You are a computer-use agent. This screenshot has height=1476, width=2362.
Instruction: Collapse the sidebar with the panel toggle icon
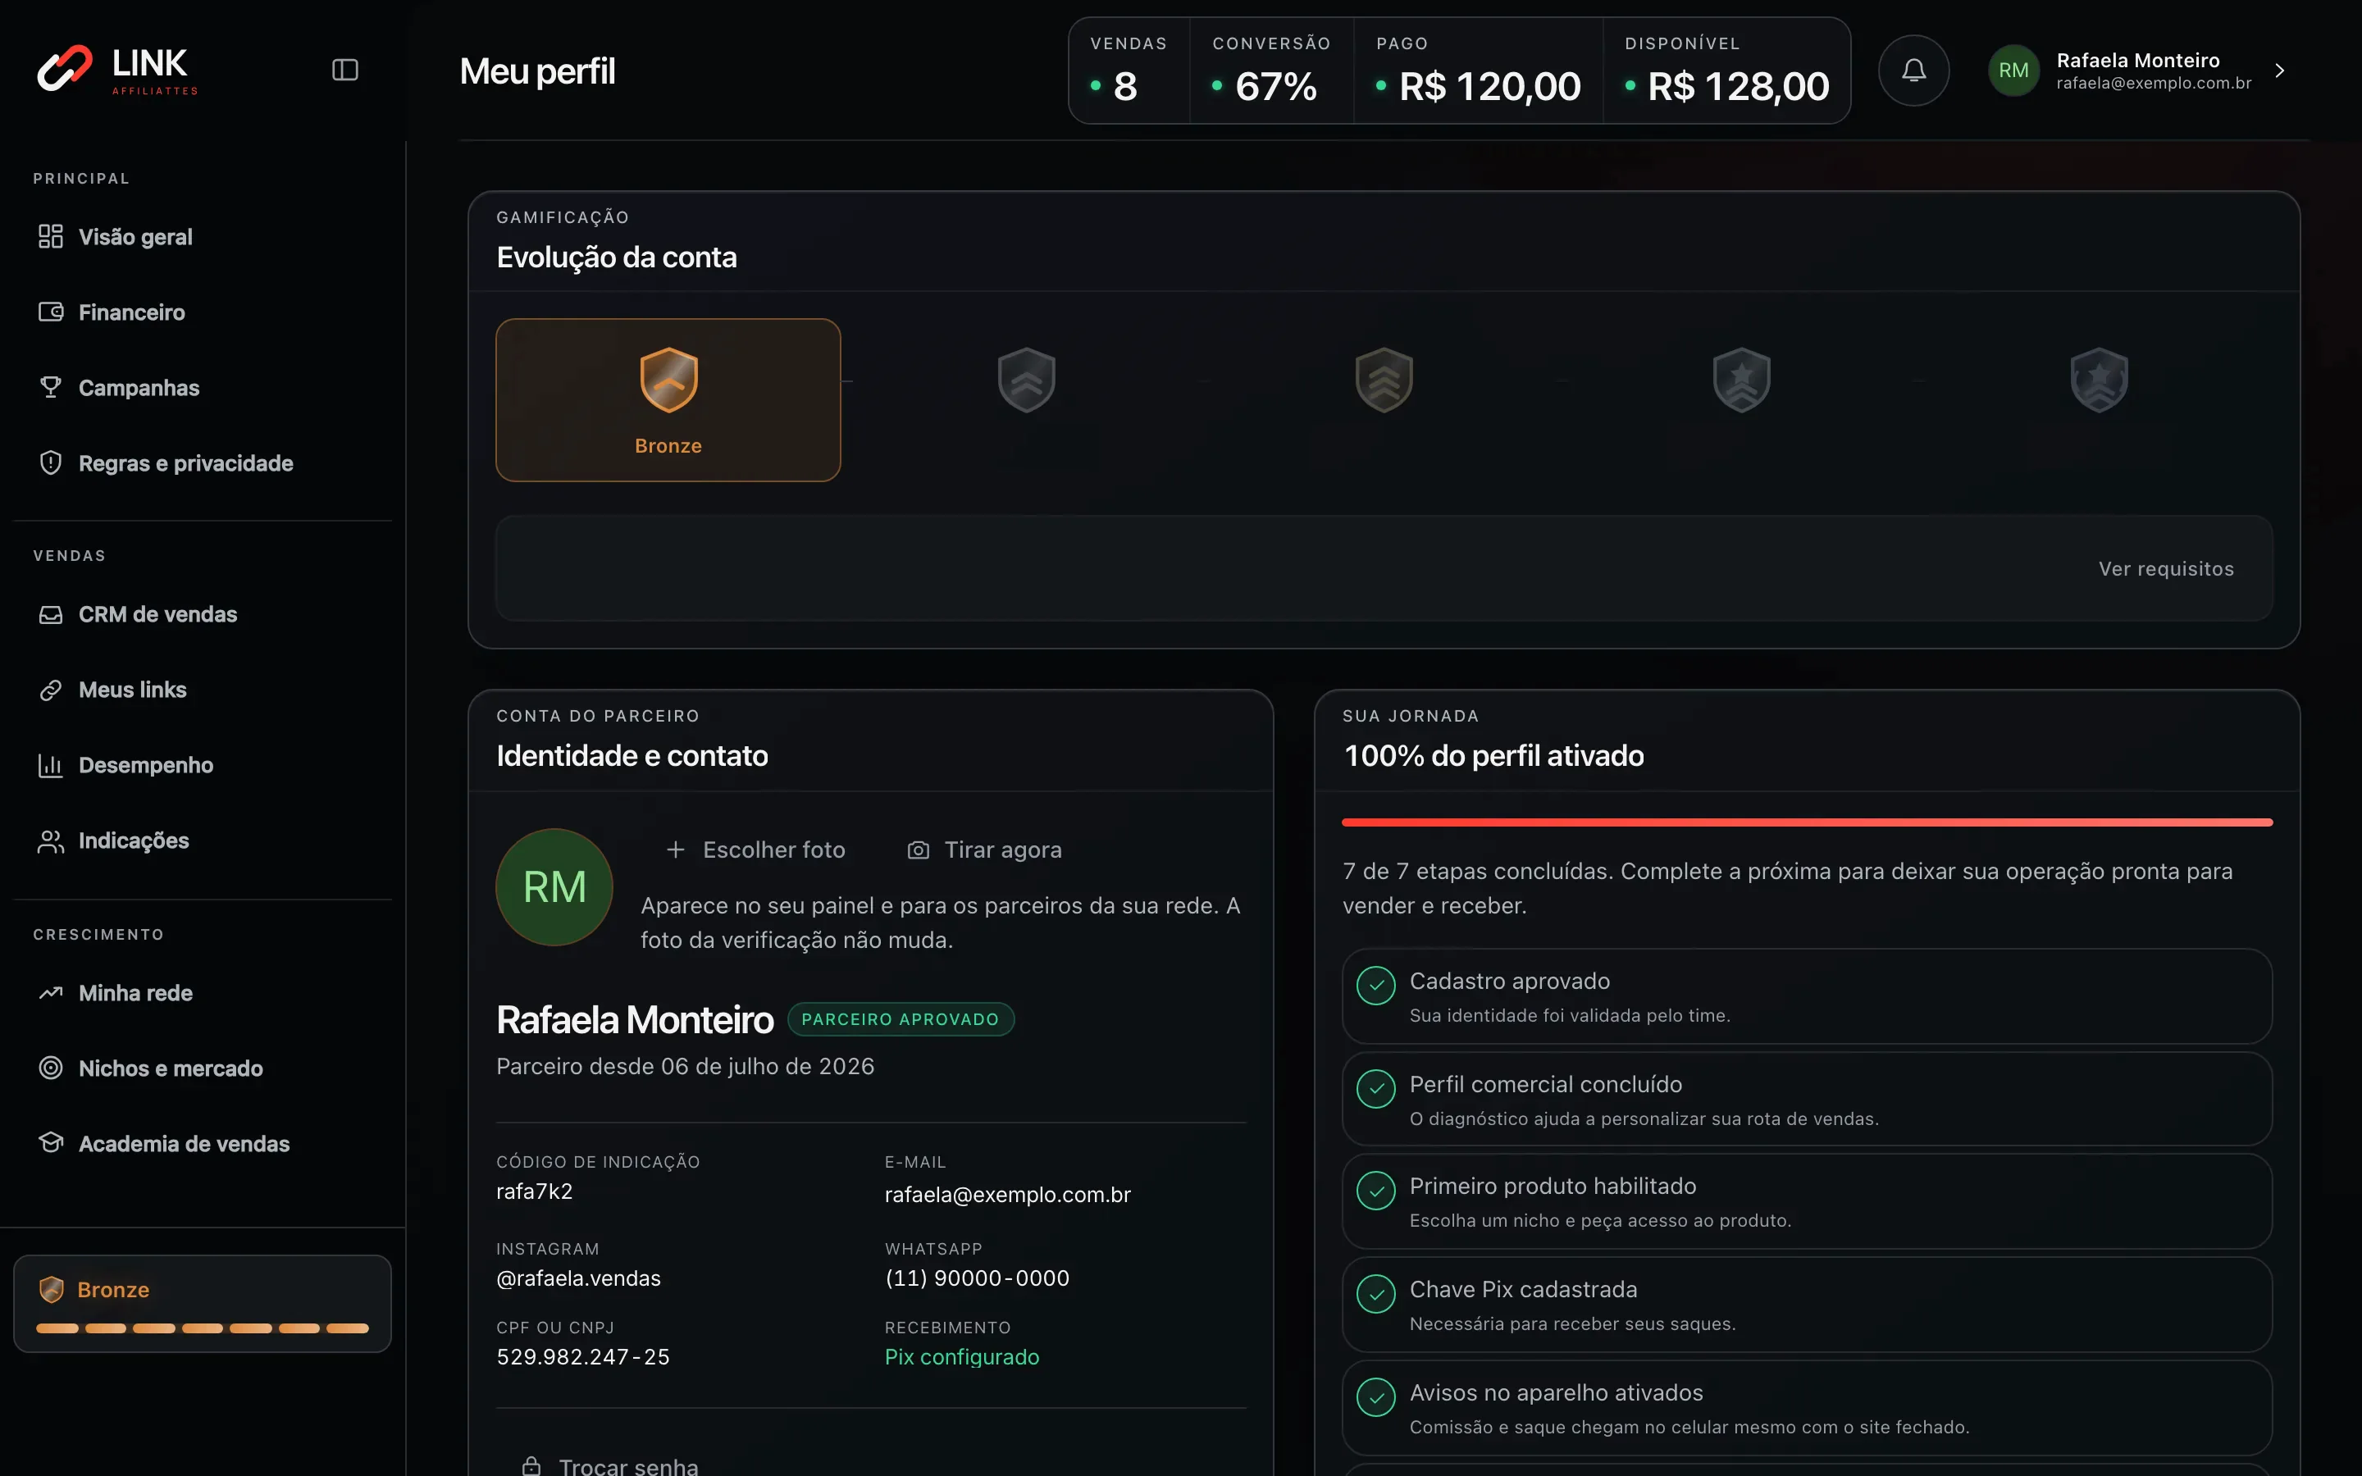click(x=344, y=71)
